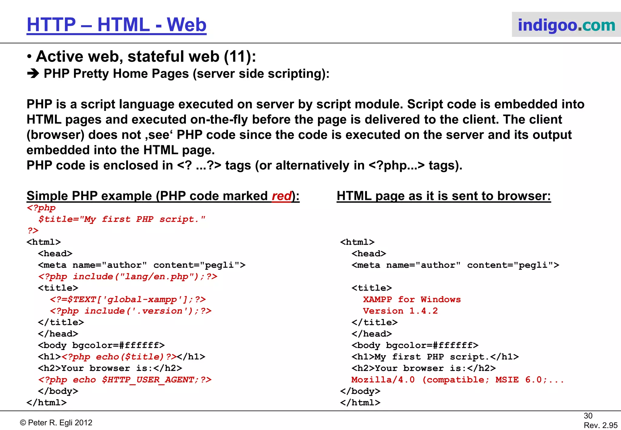The height and width of the screenshot is (430, 621).
Task: Click the slide number 30
Action: pyautogui.click(x=588, y=416)
